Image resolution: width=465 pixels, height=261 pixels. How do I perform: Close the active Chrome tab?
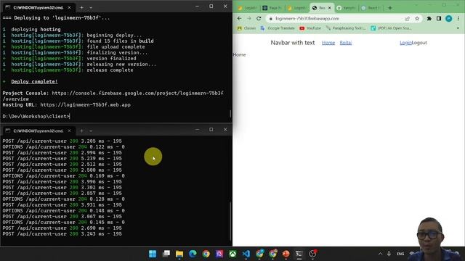point(329,8)
